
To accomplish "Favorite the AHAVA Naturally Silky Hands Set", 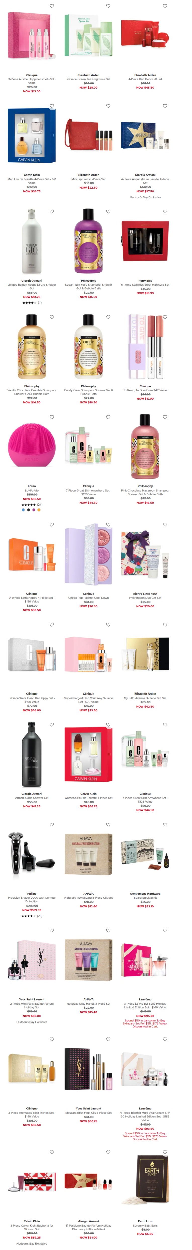I will 109,930.
